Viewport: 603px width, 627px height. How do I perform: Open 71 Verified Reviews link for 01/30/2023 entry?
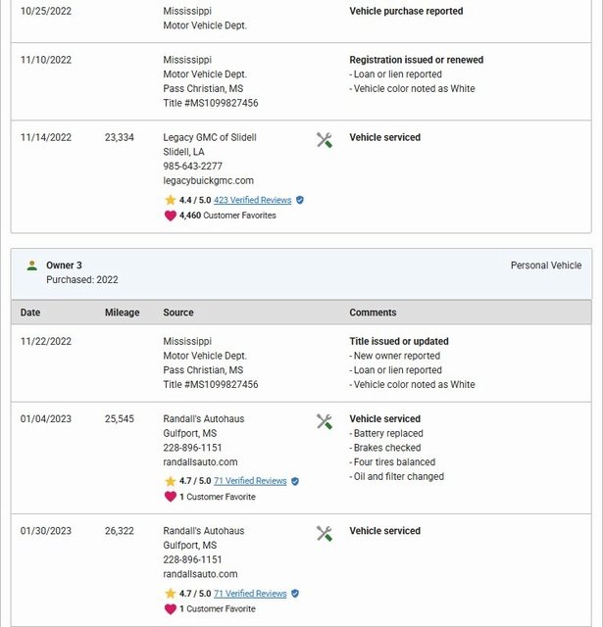250,594
